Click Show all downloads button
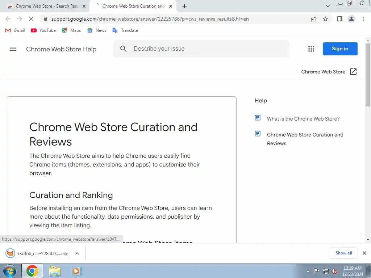Screen dimensions: 371x278 [x=343, y=253]
